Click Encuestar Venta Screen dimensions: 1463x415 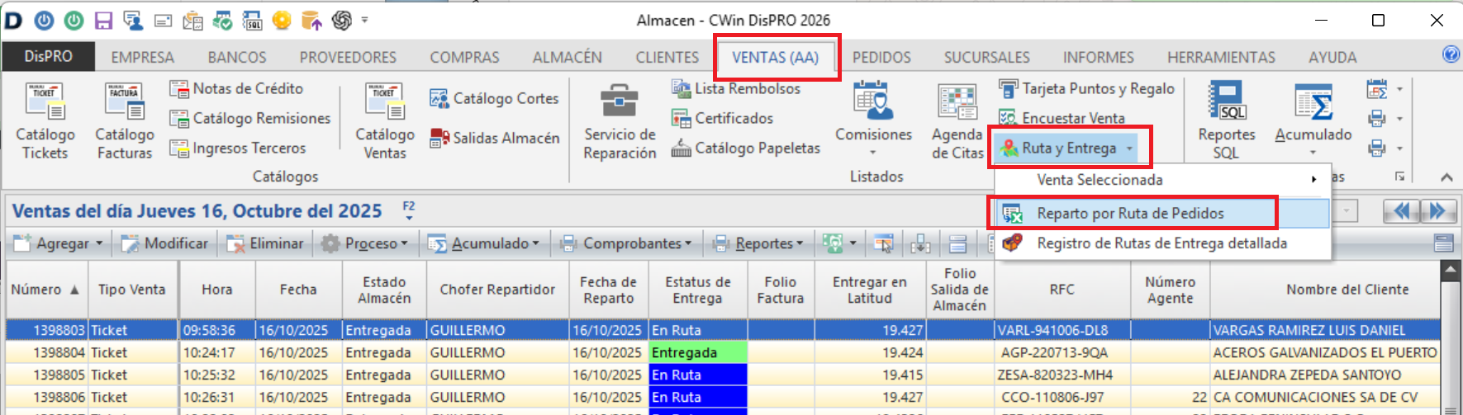pyautogui.click(x=1062, y=118)
